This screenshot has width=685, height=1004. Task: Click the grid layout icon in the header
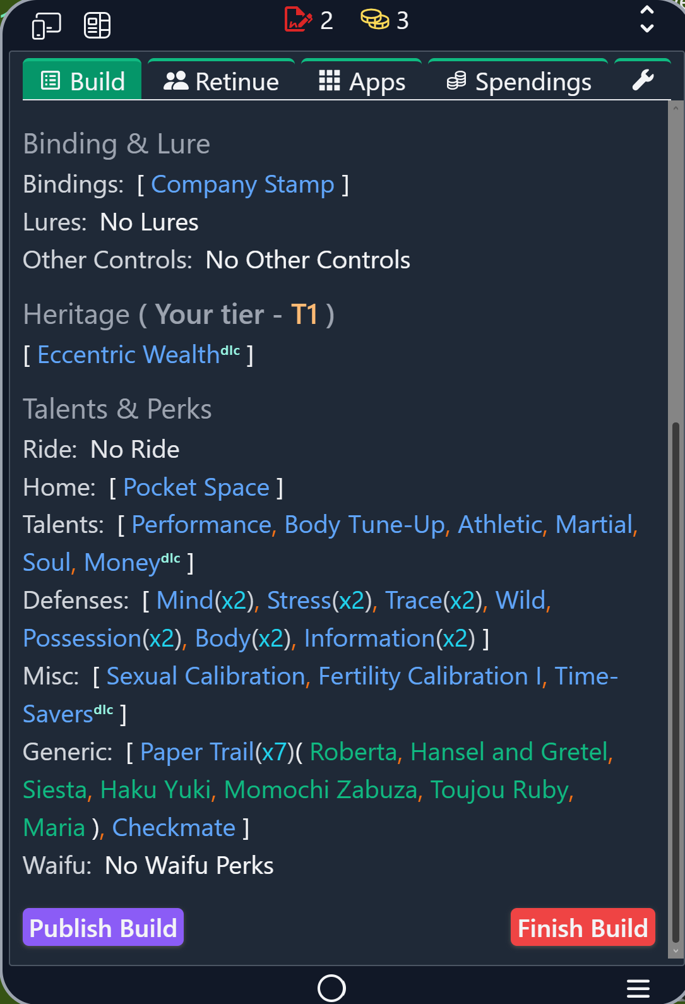pyautogui.click(x=97, y=26)
